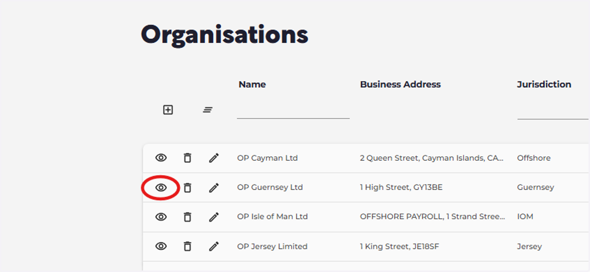Select the OP Isle of Man Ltd cell

[272, 217]
